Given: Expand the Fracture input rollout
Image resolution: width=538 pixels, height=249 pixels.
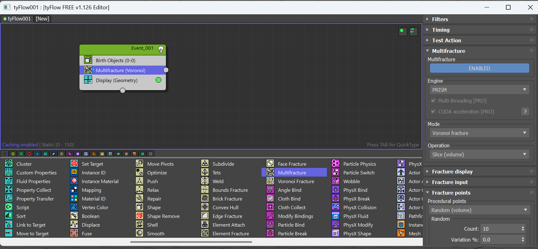Looking at the screenshot, I should coord(479,182).
